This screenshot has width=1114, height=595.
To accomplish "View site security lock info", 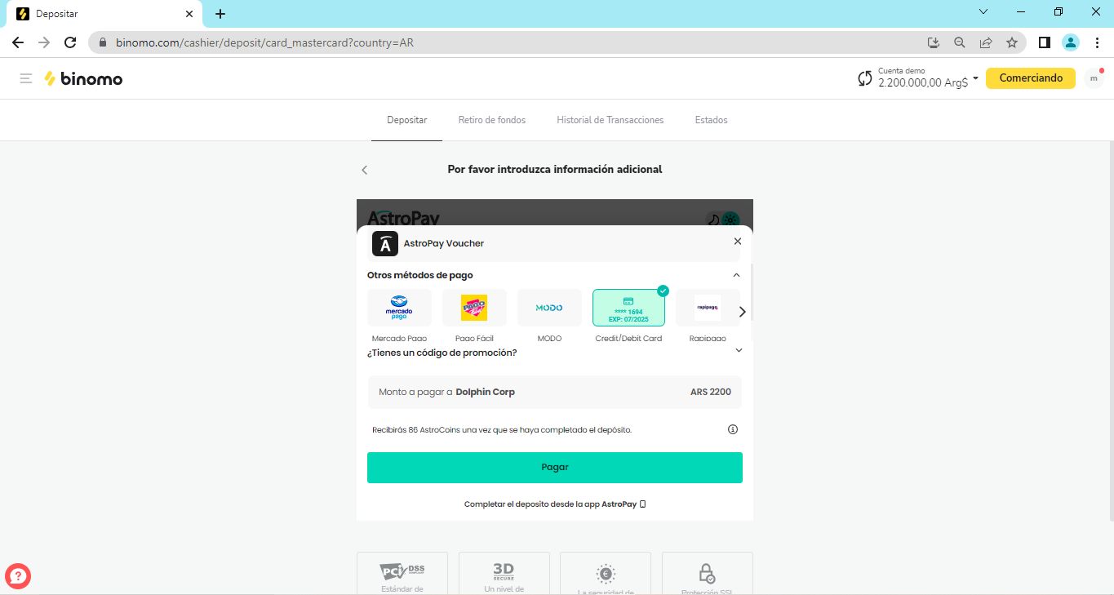I will point(102,42).
